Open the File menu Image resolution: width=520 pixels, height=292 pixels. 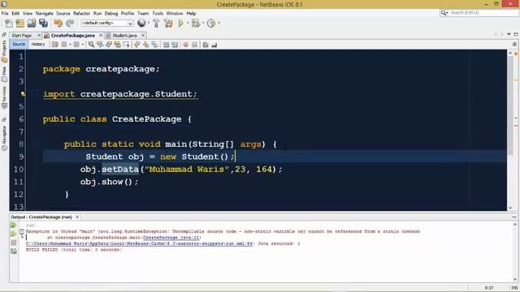pyautogui.click(x=5, y=13)
